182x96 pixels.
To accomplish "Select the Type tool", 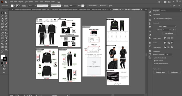I will pyautogui.click(x=2, y=22).
